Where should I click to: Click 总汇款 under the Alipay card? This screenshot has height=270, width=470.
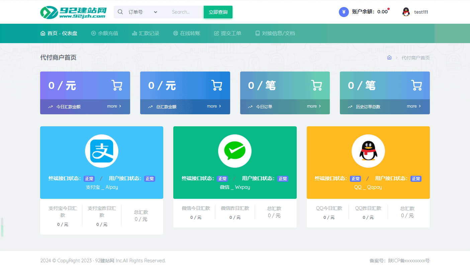pos(141,212)
